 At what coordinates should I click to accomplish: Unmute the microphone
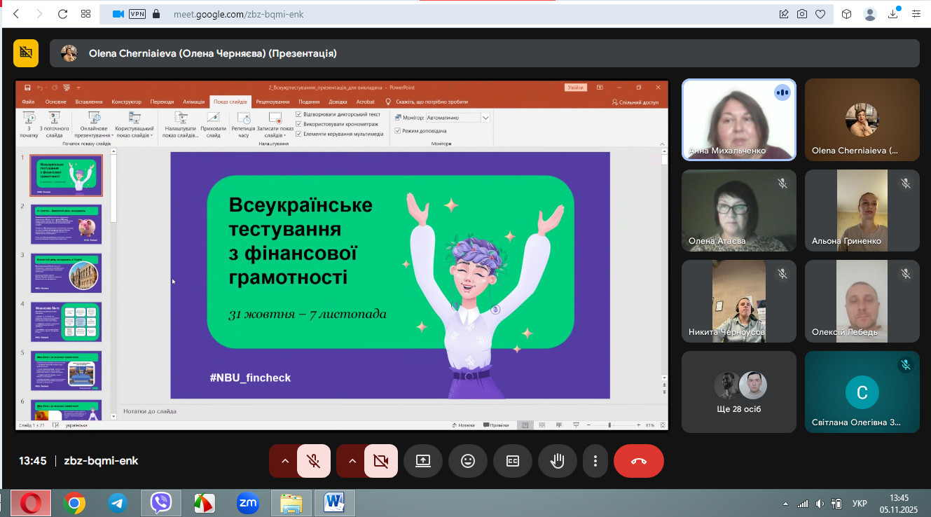click(x=313, y=461)
